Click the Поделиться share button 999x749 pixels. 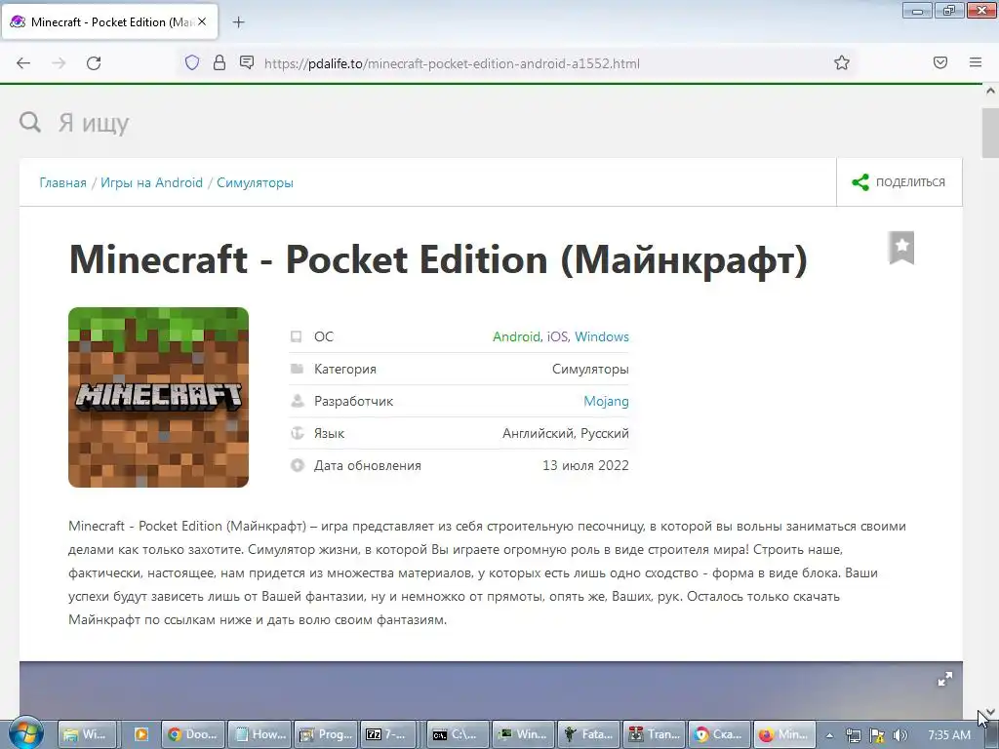coord(899,182)
